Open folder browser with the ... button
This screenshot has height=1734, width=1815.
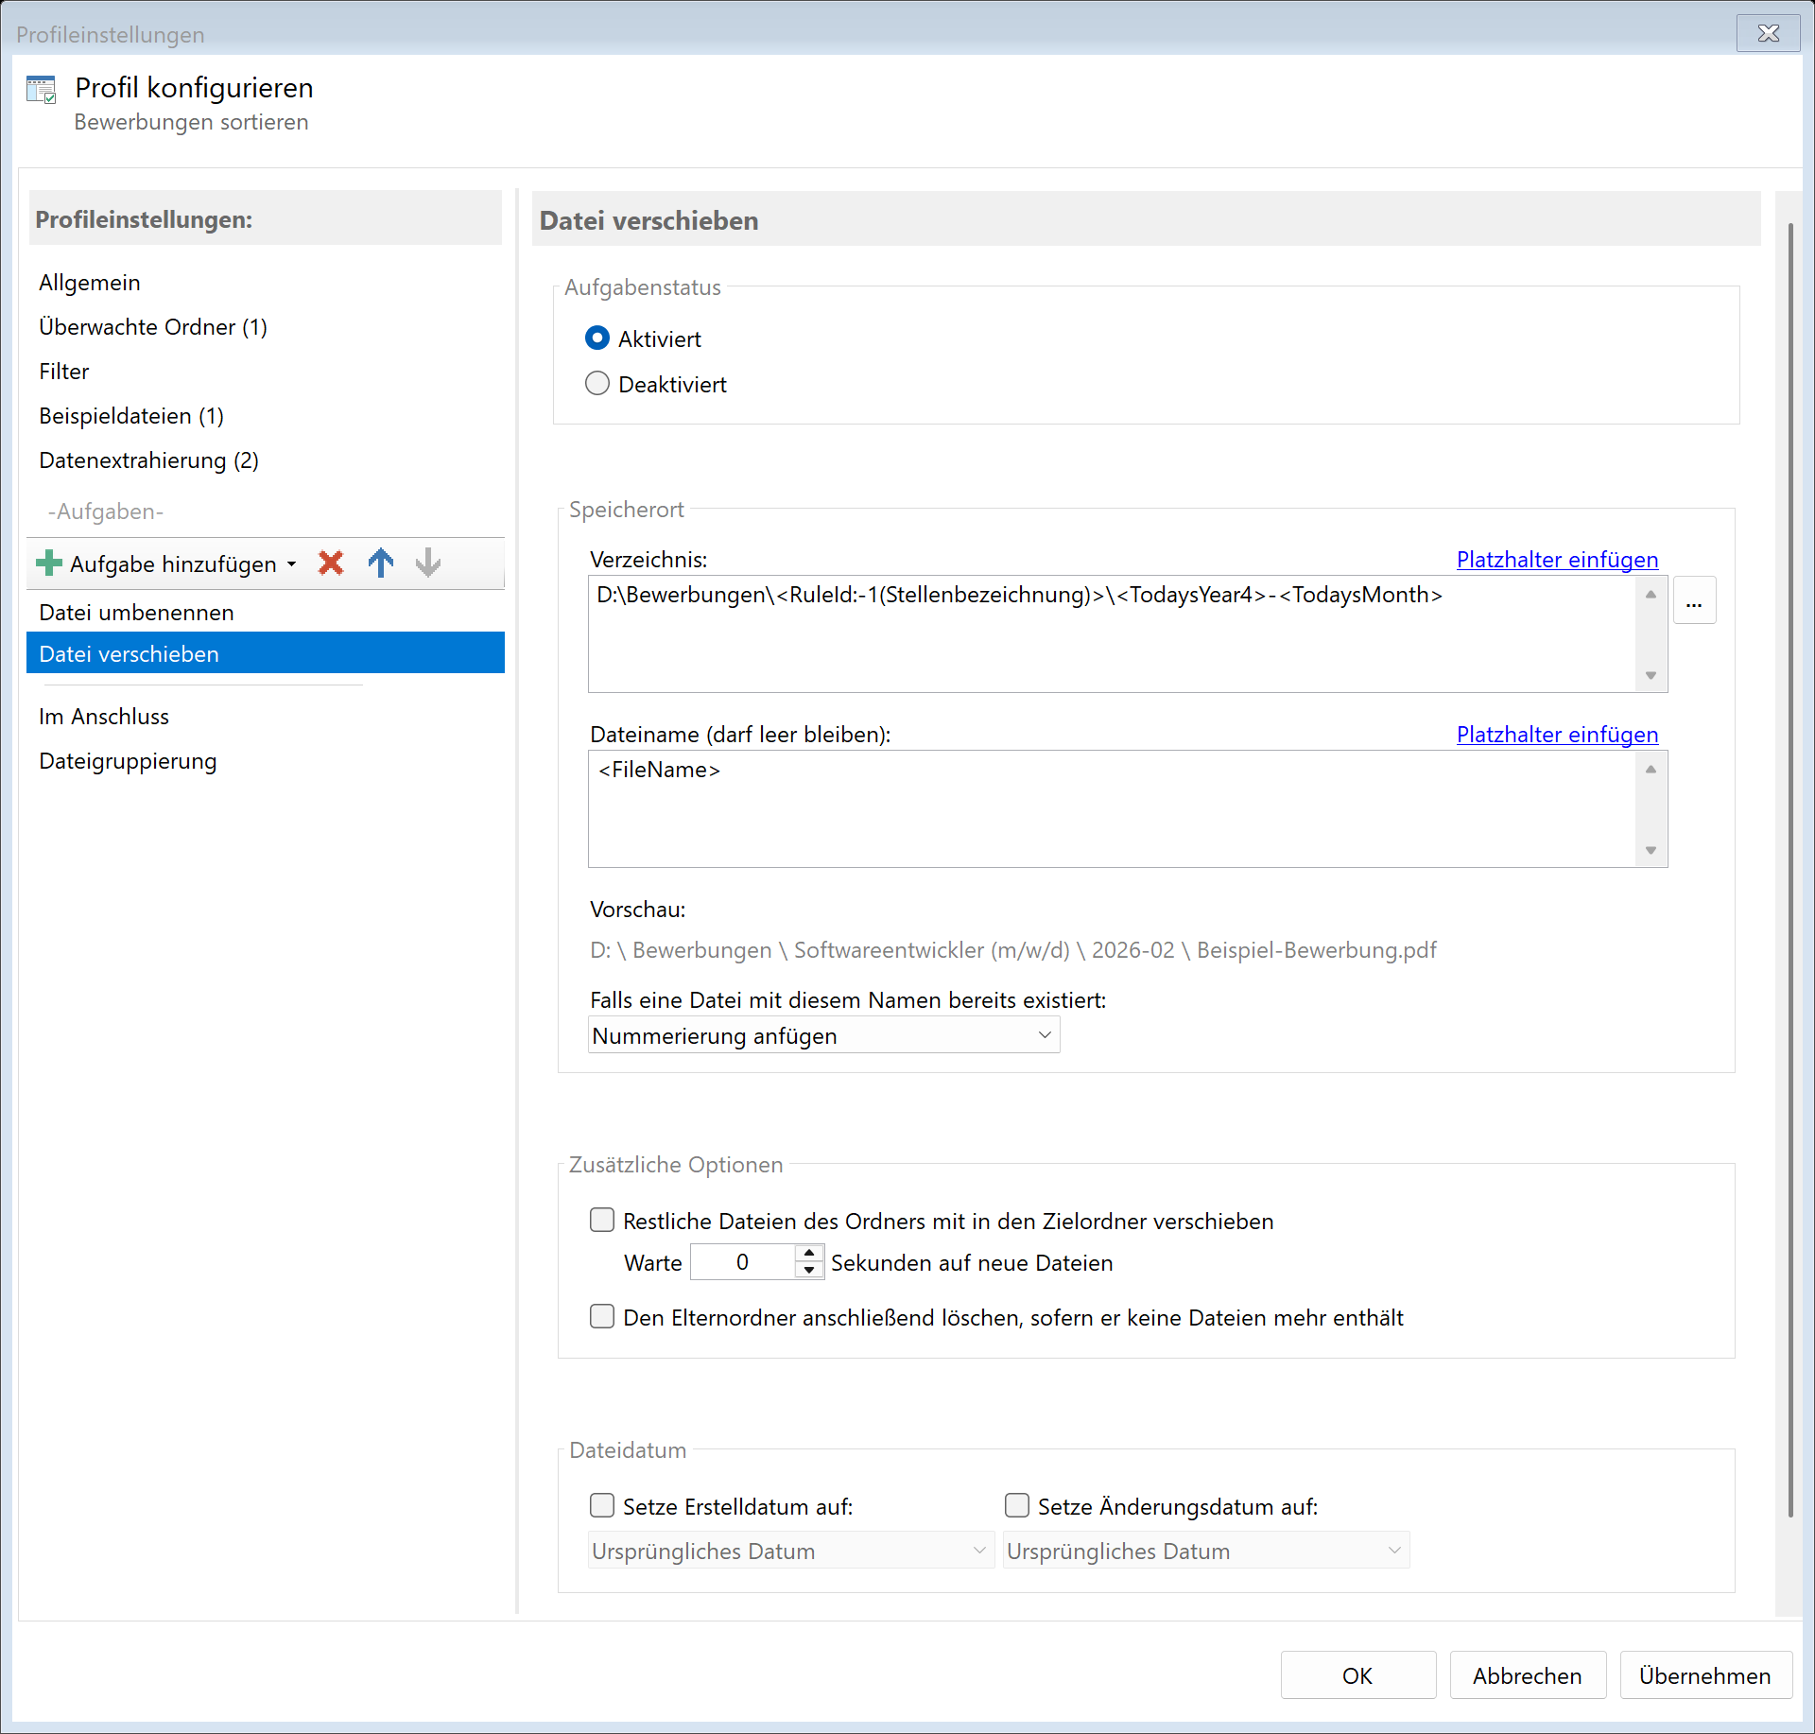click(1694, 601)
